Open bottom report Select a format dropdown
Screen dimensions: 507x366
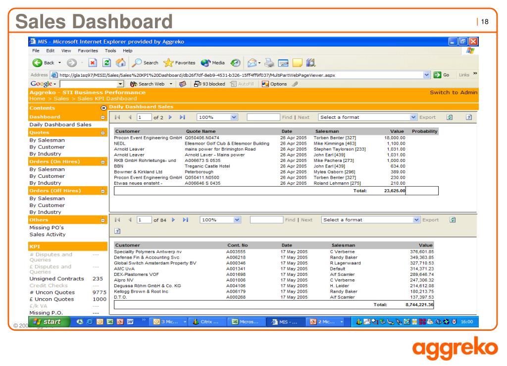pyautogui.click(x=416, y=220)
